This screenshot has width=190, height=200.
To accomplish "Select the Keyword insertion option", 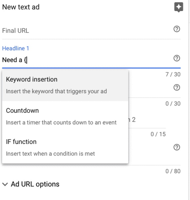I will click(65, 85).
